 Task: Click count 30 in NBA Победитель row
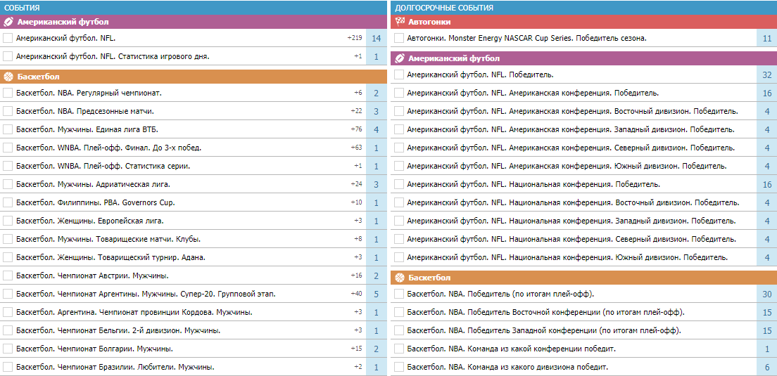pos(767,294)
